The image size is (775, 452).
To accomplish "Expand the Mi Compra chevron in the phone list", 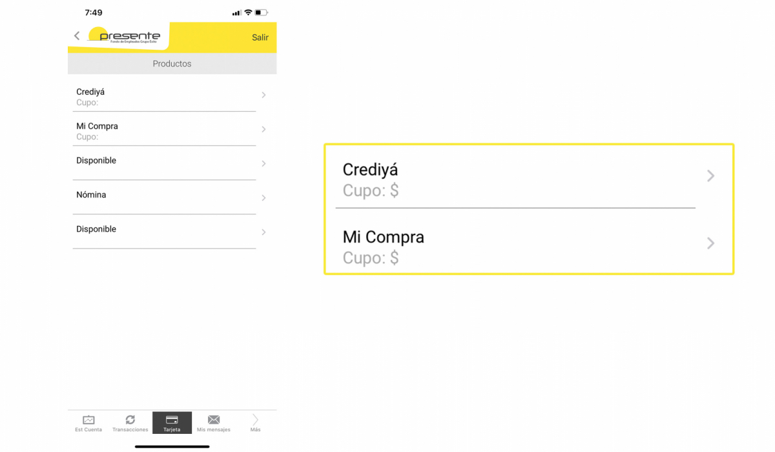I will tap(263, 129).
